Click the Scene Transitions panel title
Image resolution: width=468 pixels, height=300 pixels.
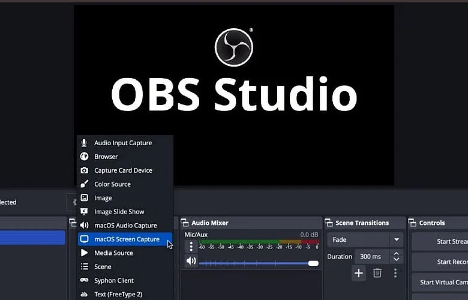pyautogui.click(x=362, y=223)
